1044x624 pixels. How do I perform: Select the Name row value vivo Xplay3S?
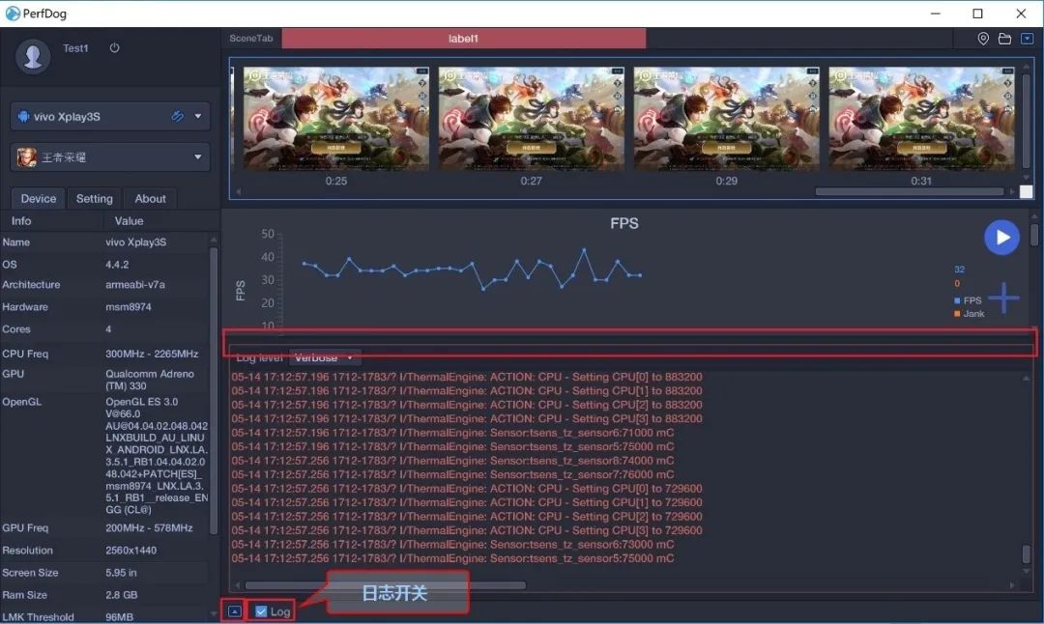coord(136,242)
